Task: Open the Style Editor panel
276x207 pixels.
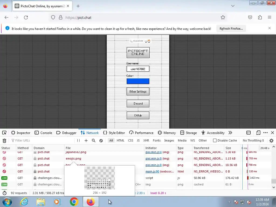Action: point(114,133)
